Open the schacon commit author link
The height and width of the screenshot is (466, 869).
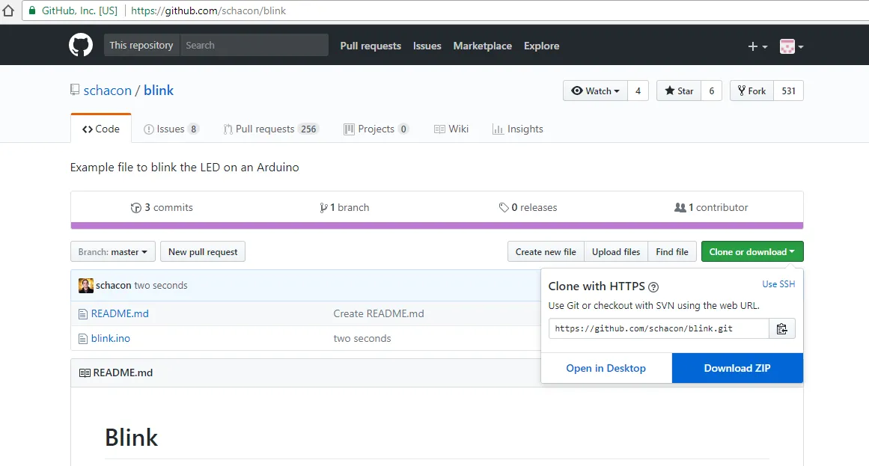(x=114, y=286)
